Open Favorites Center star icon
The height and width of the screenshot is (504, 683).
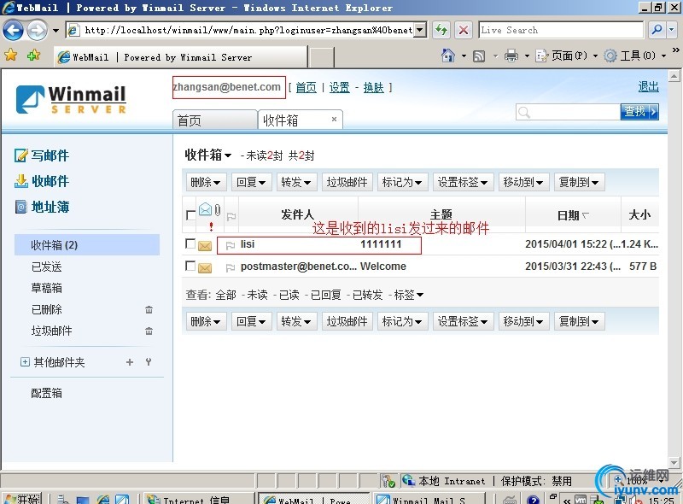click(11, 56)
